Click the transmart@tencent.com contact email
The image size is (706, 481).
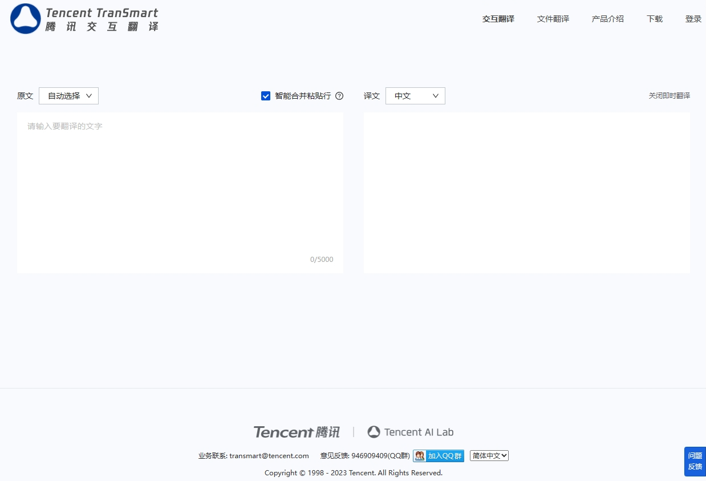[269, 455]
